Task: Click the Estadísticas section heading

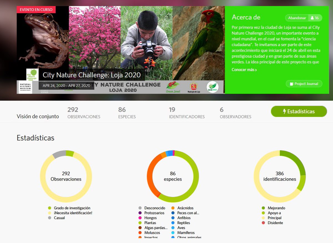Action: (x=36, y=138)
